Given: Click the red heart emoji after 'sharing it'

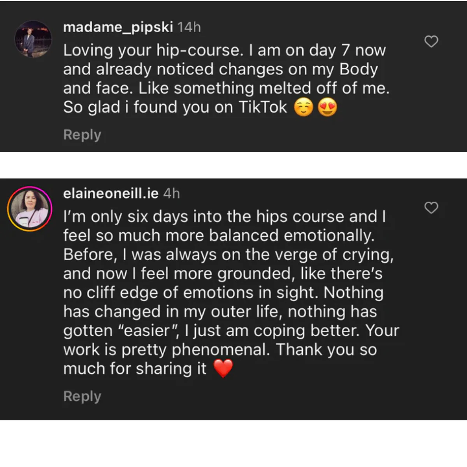Looking at the screenshot, I should pyautogui.click(x=223, y=368).
